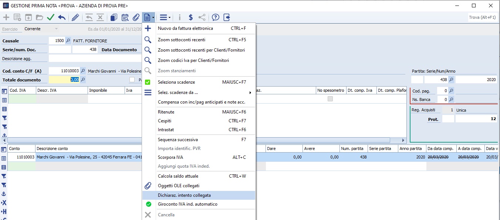
Task: Click the paperclip attachments icon in toolbar
Action: click(x=136, y=17)
